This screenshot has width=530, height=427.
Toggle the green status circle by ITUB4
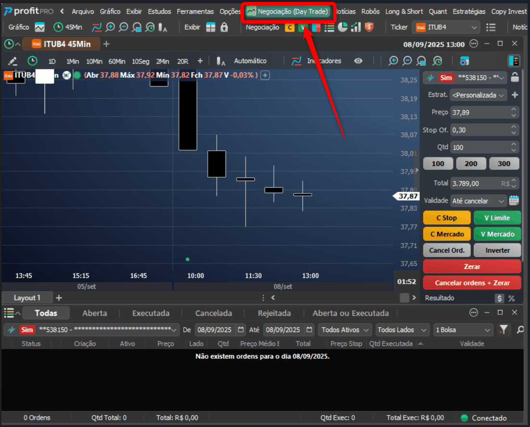[77, 75]
